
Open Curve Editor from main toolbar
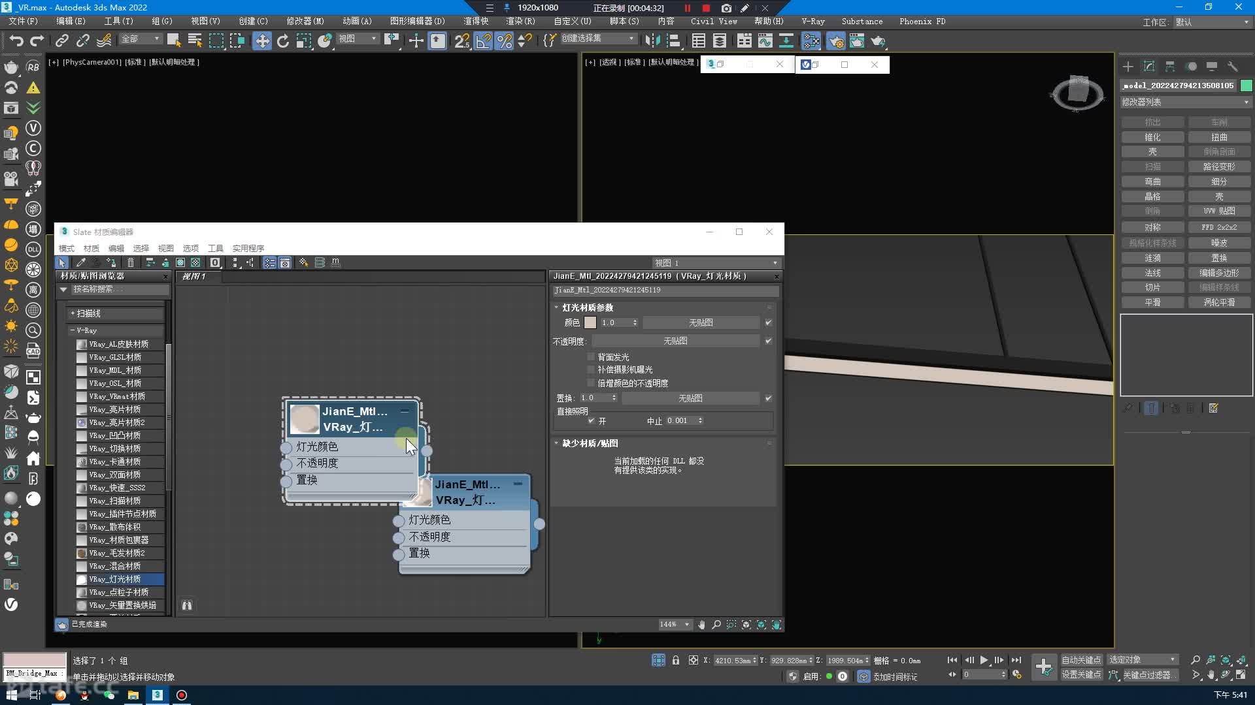click(x=765, y=40)
